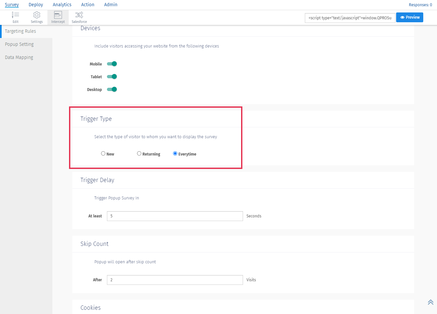437x314 pixels.
Task: Click the Trigger Delay seconds input field
Action: (x=175, y=216)
